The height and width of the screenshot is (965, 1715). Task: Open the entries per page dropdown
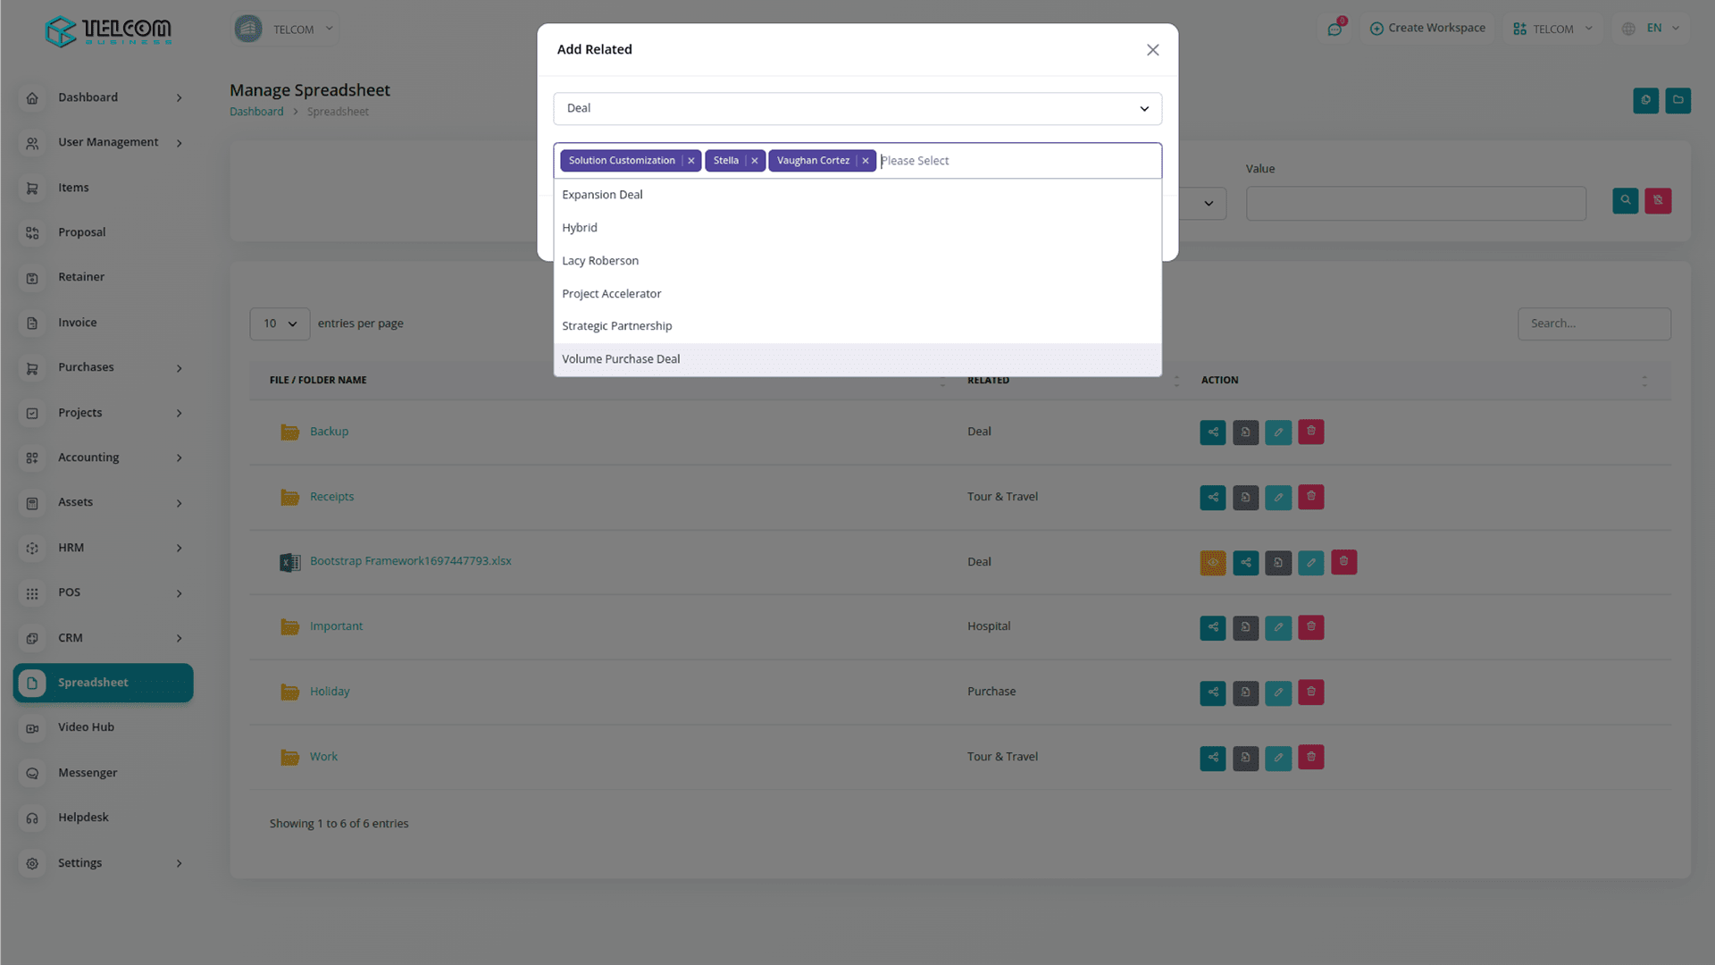[280, 324]
